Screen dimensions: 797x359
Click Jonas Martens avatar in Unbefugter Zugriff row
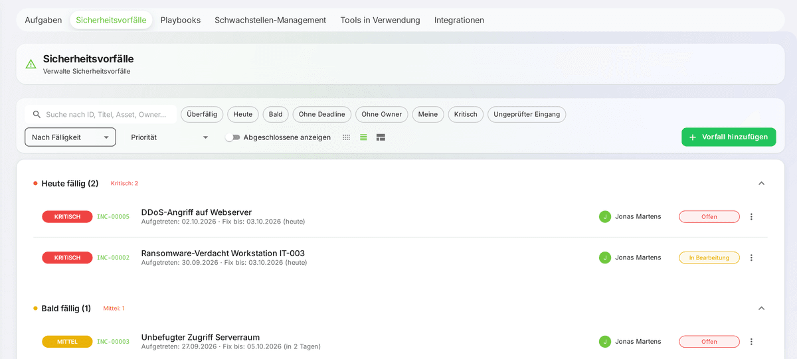point(604,342)
